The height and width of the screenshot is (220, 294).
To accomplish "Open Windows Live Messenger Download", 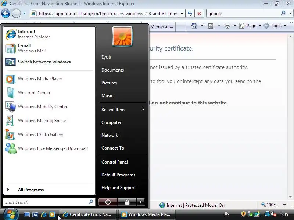I will point(49,148).
